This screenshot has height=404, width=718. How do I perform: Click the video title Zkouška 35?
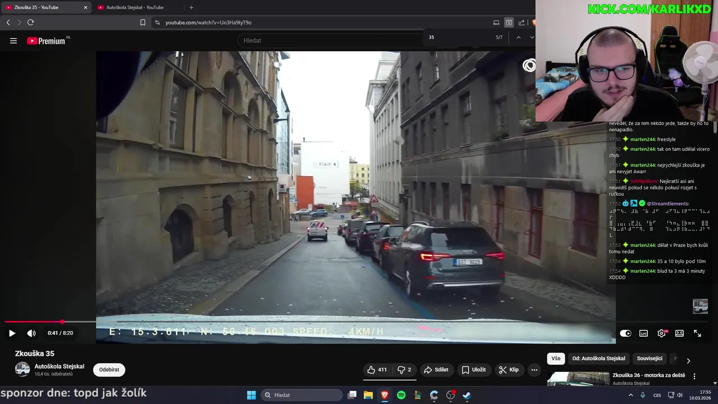point(35,353)
